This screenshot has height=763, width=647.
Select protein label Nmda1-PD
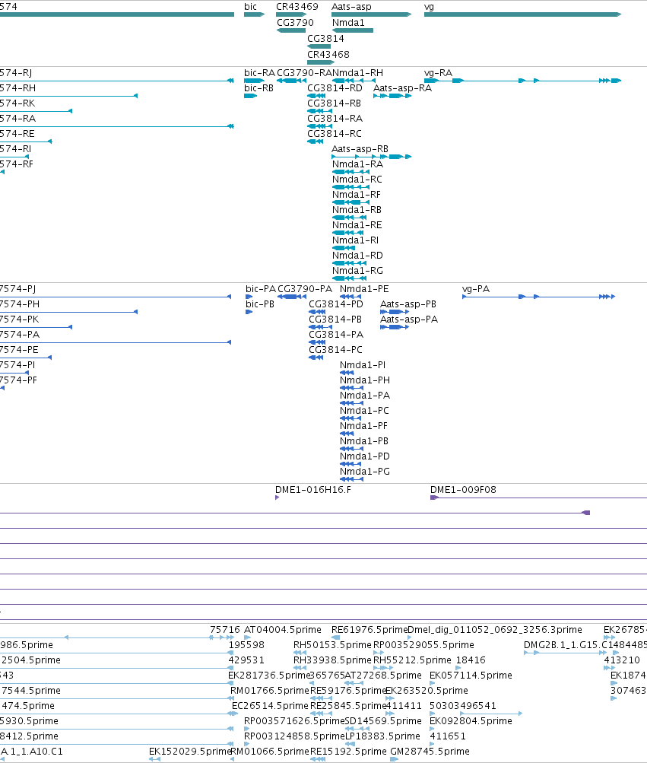(x=365, y=456)
